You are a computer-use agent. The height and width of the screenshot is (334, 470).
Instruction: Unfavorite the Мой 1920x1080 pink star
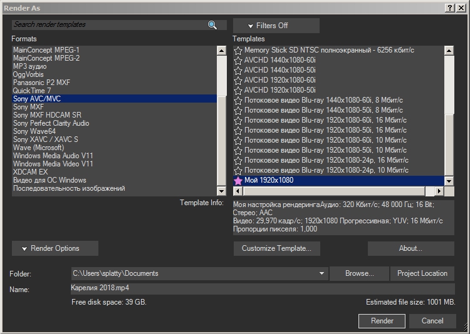pos(238,181)
